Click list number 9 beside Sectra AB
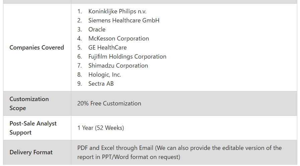 (79, 84)
